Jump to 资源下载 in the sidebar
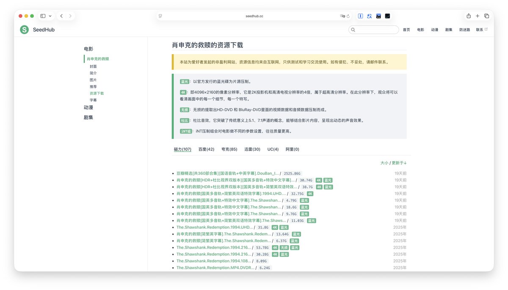This screenshot has height=290, width=508. pos(97,93)
